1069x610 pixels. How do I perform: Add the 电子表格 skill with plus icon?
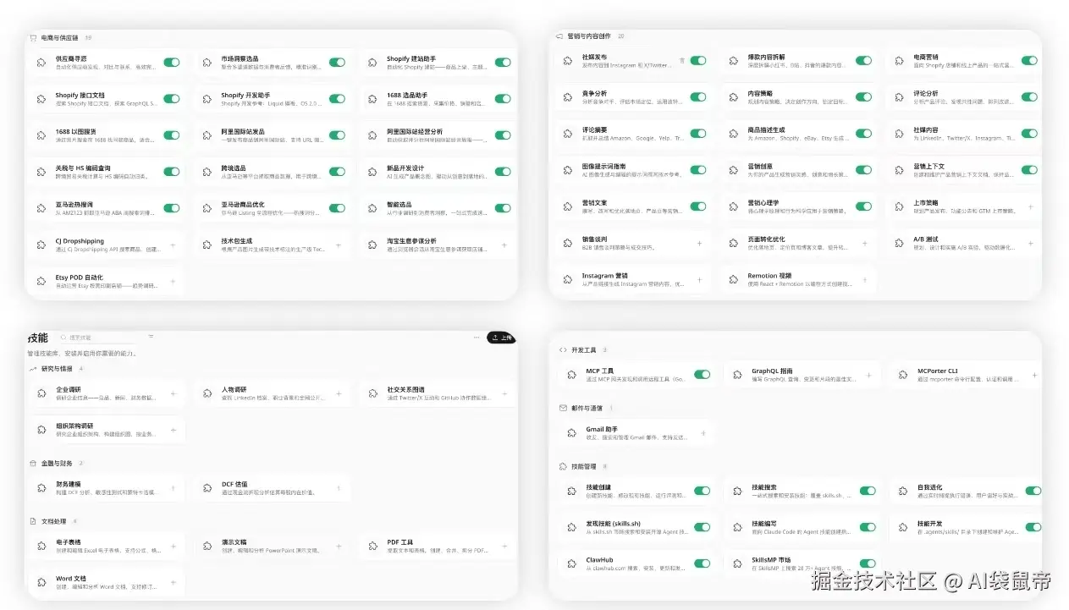(x=173, y=546)
